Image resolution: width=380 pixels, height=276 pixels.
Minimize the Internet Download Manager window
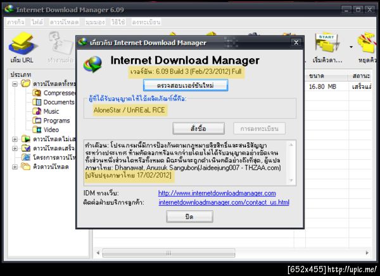(x=346, y=9)
